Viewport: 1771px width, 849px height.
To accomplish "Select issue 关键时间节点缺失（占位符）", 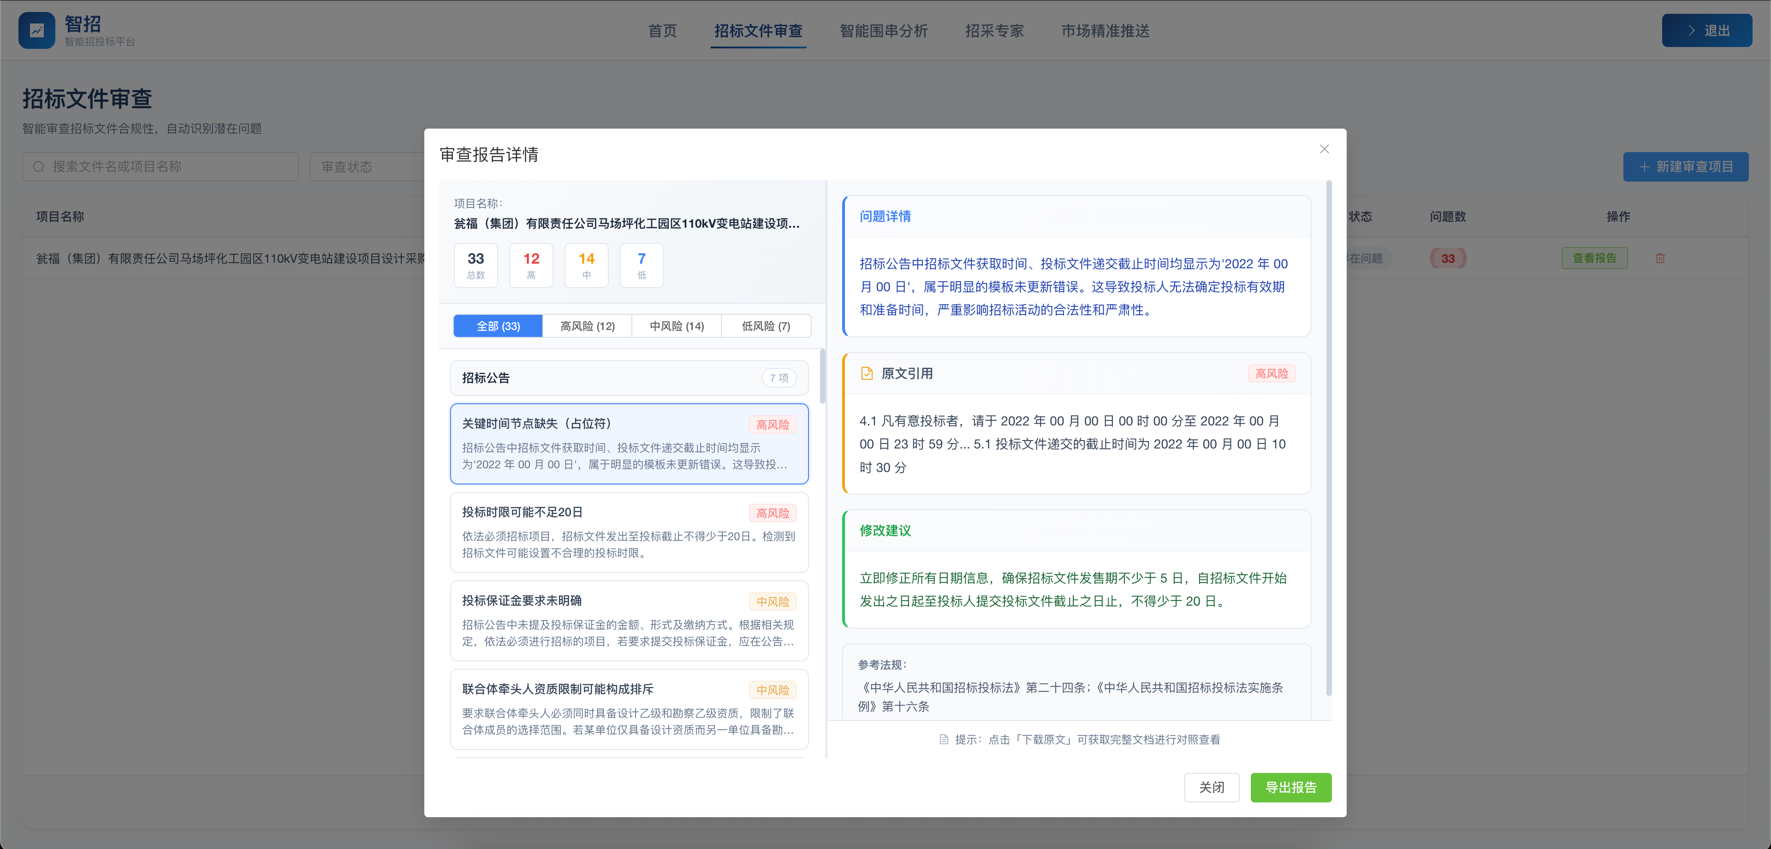I will (629, 444).
